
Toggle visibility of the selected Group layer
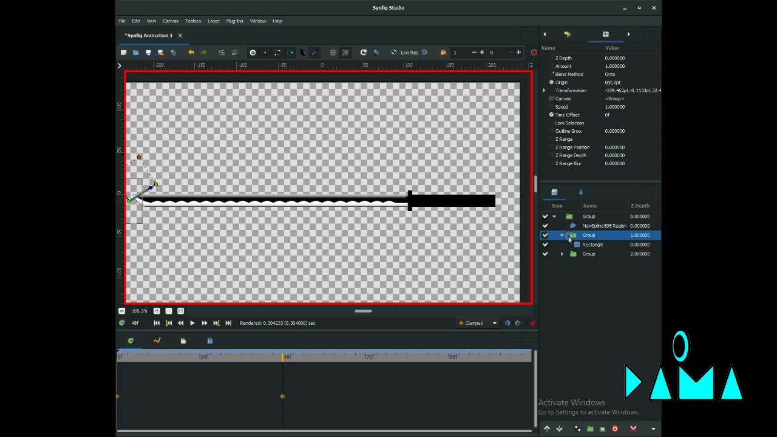coord(545,235)
